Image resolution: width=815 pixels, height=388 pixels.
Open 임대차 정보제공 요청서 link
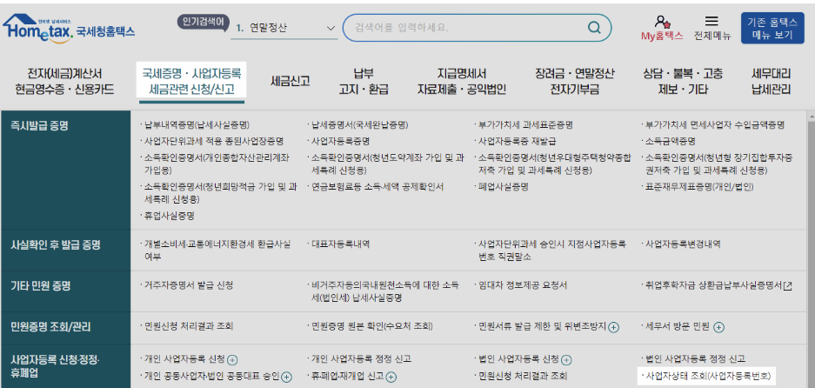523,285
